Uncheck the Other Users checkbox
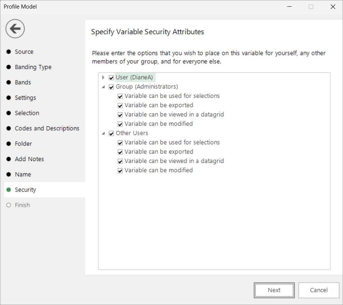Screen dimensions: 343x305 111,134
